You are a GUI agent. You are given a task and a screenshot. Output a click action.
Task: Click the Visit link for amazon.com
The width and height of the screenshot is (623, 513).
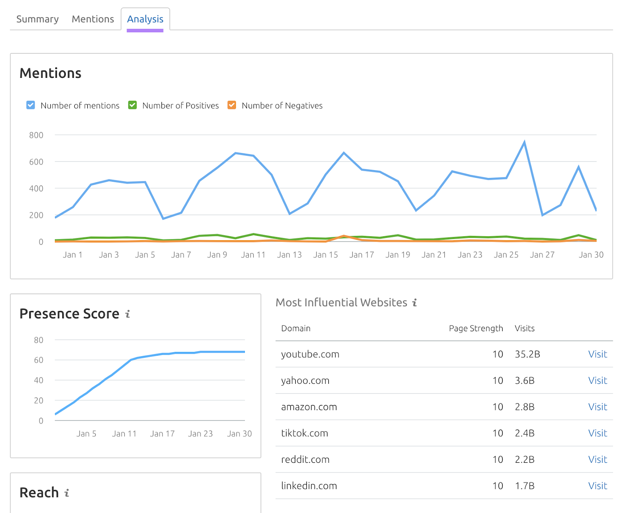coord(598,407)
